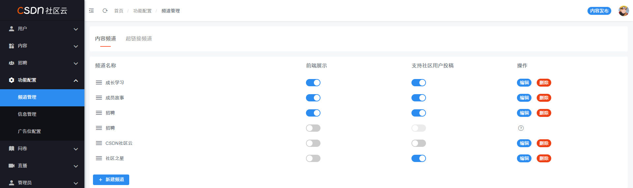Expand the 用户 sidebar menu

click(42, 29)
